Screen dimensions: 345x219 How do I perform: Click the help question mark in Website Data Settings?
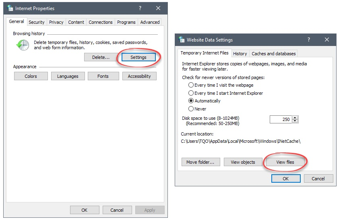pos(309,40)
